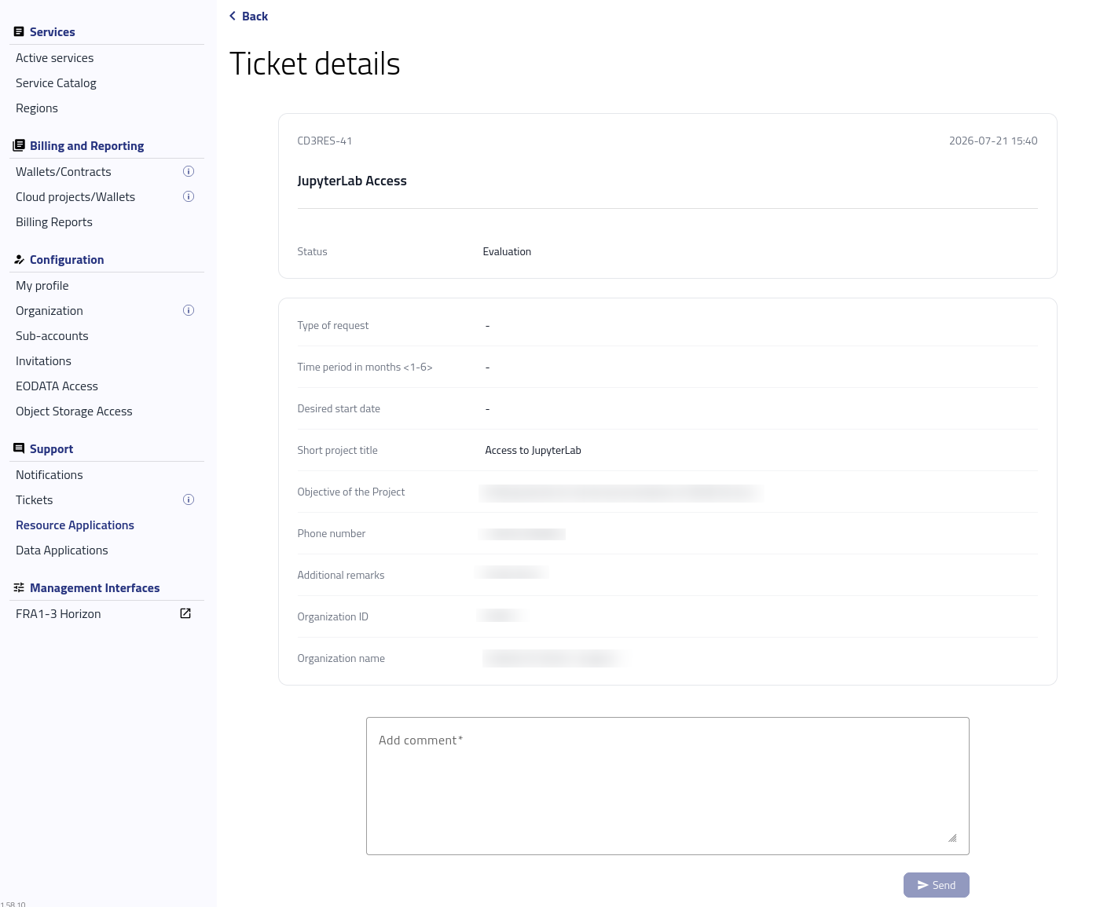Click the JupyterLab Access title

pyautogui.click(x=352, y=181)
